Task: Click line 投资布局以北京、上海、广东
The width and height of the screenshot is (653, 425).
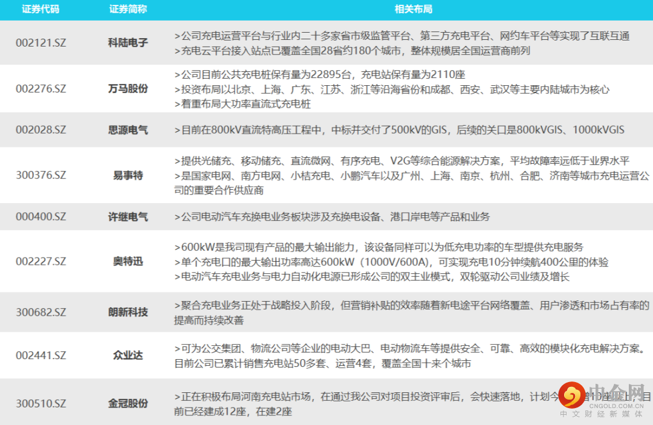Action: [392, 89]
